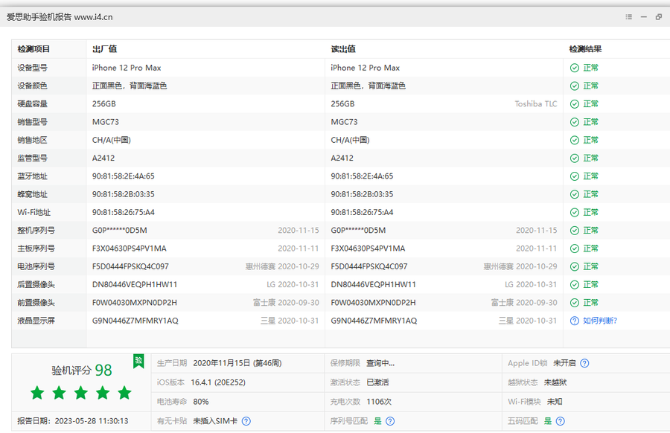670x433 pixels.
Task: Click the 如何判断? link for LCD screen
Action: (x=600, y=321)
